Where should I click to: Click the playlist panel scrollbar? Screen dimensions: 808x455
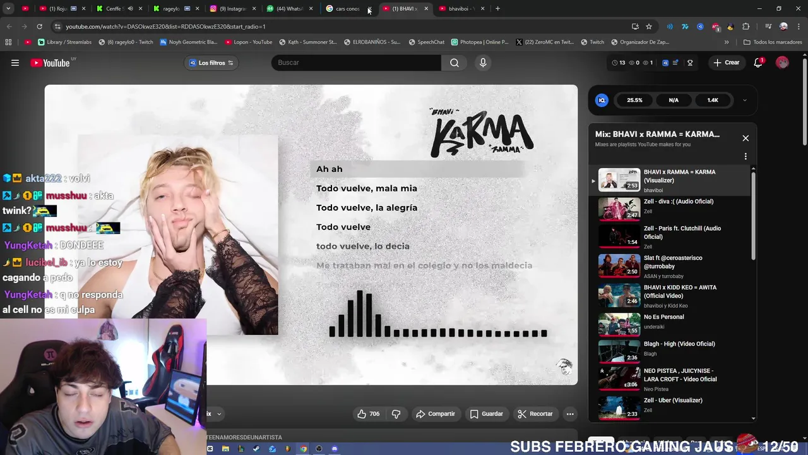[753, 215]
